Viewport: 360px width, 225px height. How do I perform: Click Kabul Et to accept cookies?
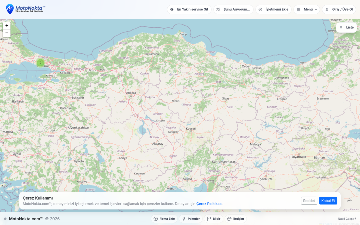tap(328, 201)
